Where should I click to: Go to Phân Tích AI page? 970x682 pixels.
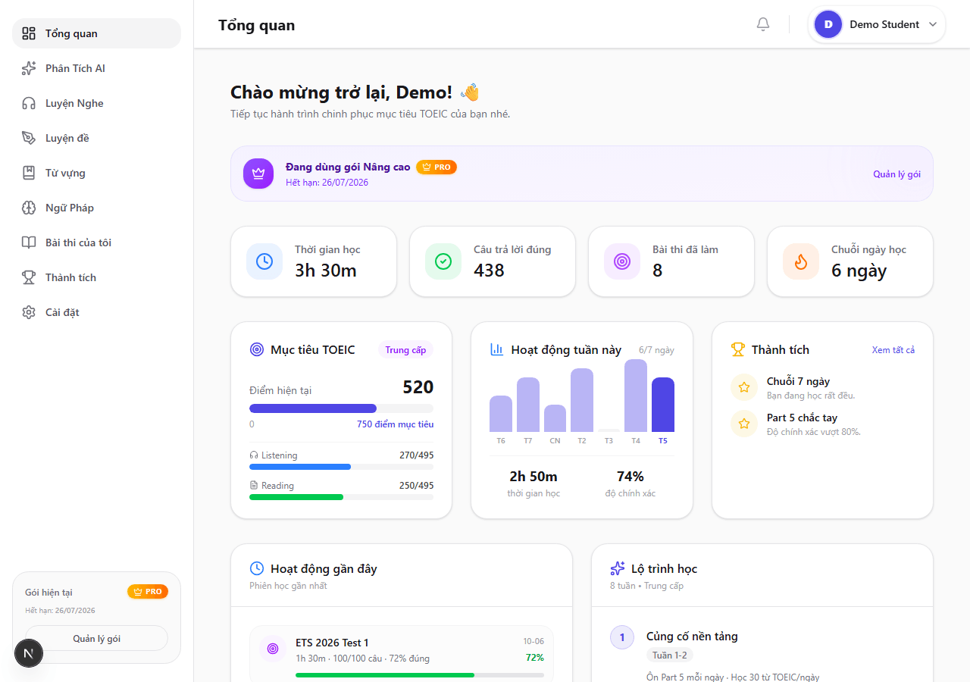[96, 68]
